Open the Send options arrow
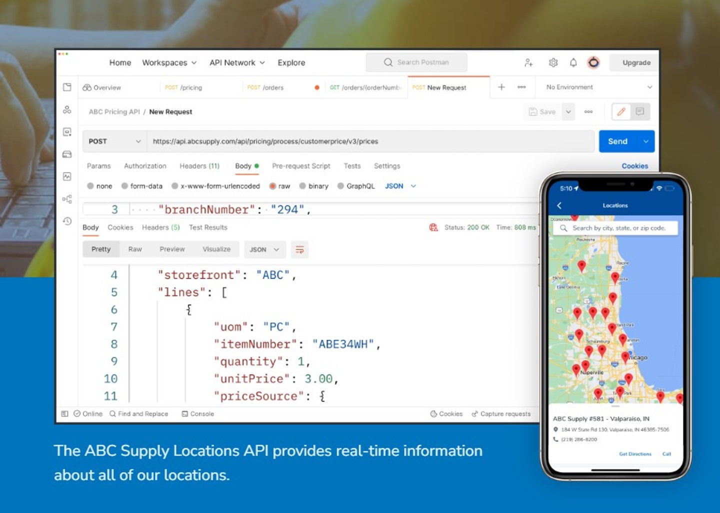The width and height of the screenshot is (720, 513). (645, 141)
